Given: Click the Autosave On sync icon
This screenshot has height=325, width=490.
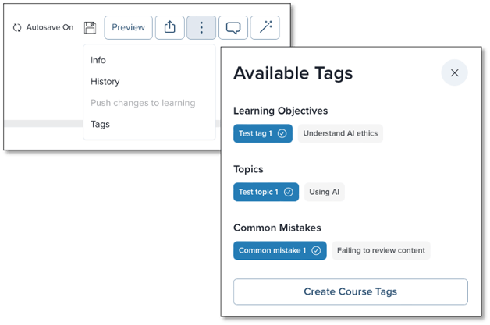Looking at the screenshot, I should (x=17, y=28).
